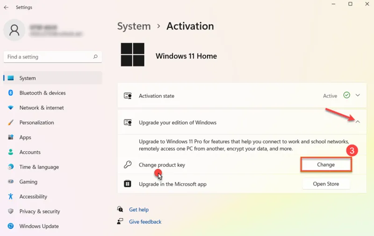Viewport: 374px width, 236px height.
Task: Click the Activation page title
Action: [x=190, y=26]
